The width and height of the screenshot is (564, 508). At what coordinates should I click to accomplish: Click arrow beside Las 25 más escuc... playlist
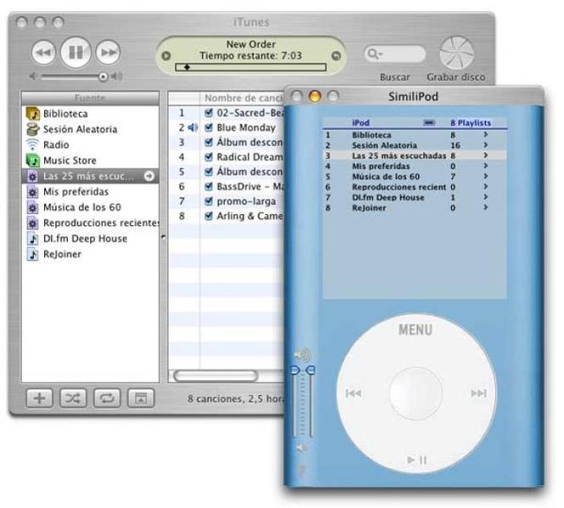[x=149, y=176]
